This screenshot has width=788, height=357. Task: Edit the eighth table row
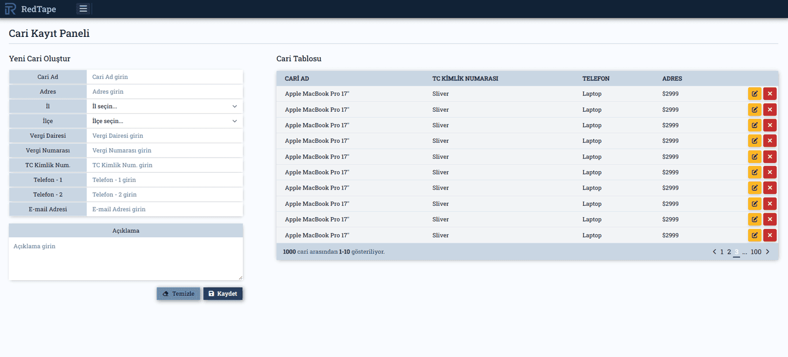tap(755, 203)
